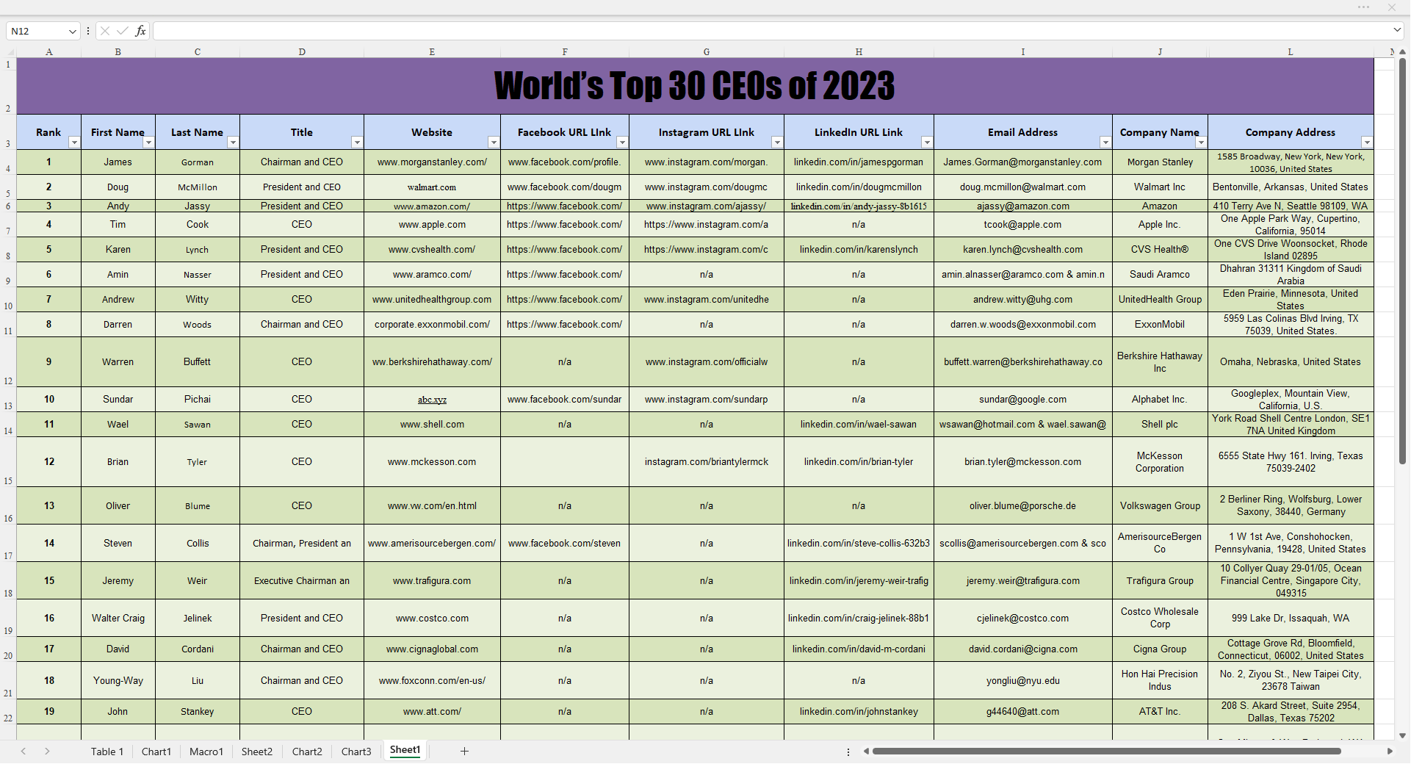Click the horizontal scrollbar thumb

tap(1106, 751)
